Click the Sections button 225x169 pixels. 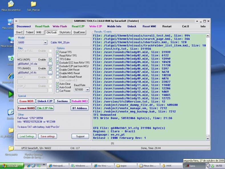62,101
